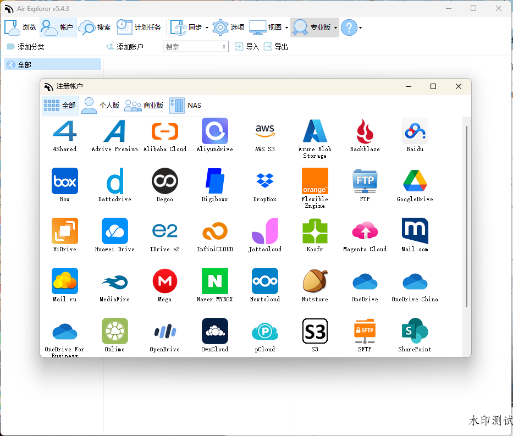The height and width of the screenshot is (436, 513).
Task: Switch to the 商业版 tab
Action: point(144,106)
